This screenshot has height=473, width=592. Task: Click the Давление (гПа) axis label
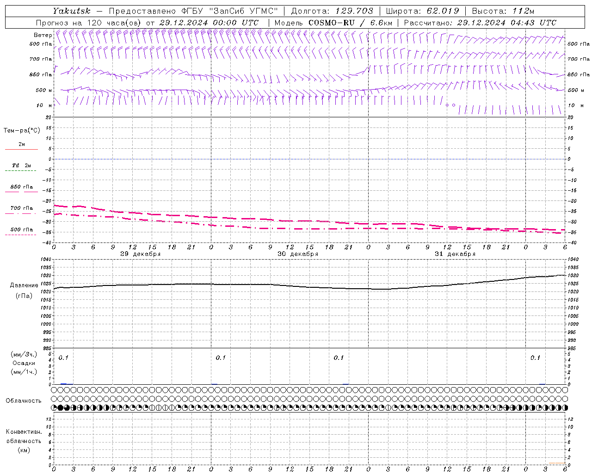(24, 290)
